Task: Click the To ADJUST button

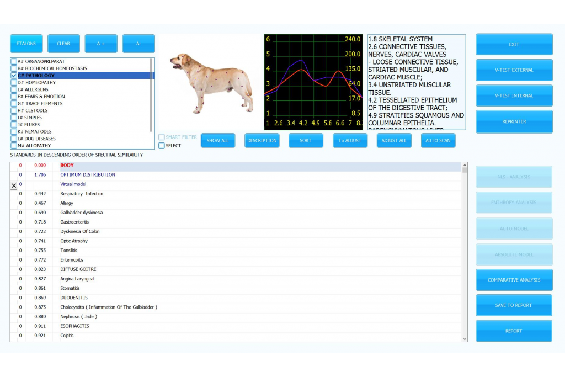Action: click(x=350, y=141)
